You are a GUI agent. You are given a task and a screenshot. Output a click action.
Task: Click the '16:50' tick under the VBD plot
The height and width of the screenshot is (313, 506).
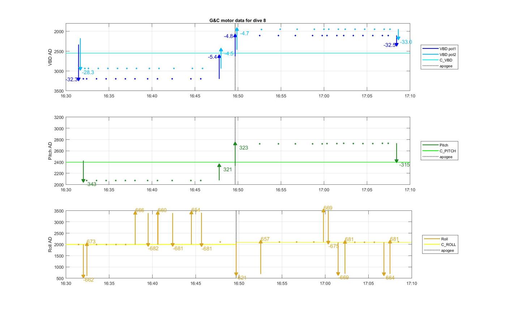coord(238,96)
